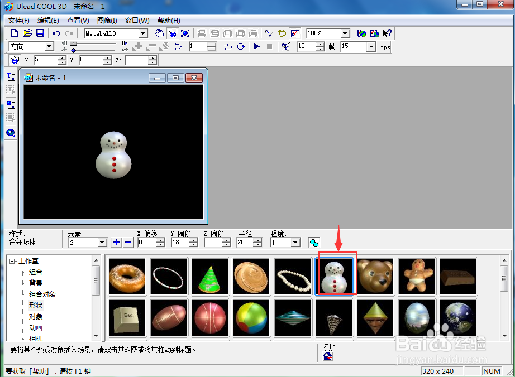Click the X value input field
Viewport: 515px width, 377px height.
[x=46, y=60]
